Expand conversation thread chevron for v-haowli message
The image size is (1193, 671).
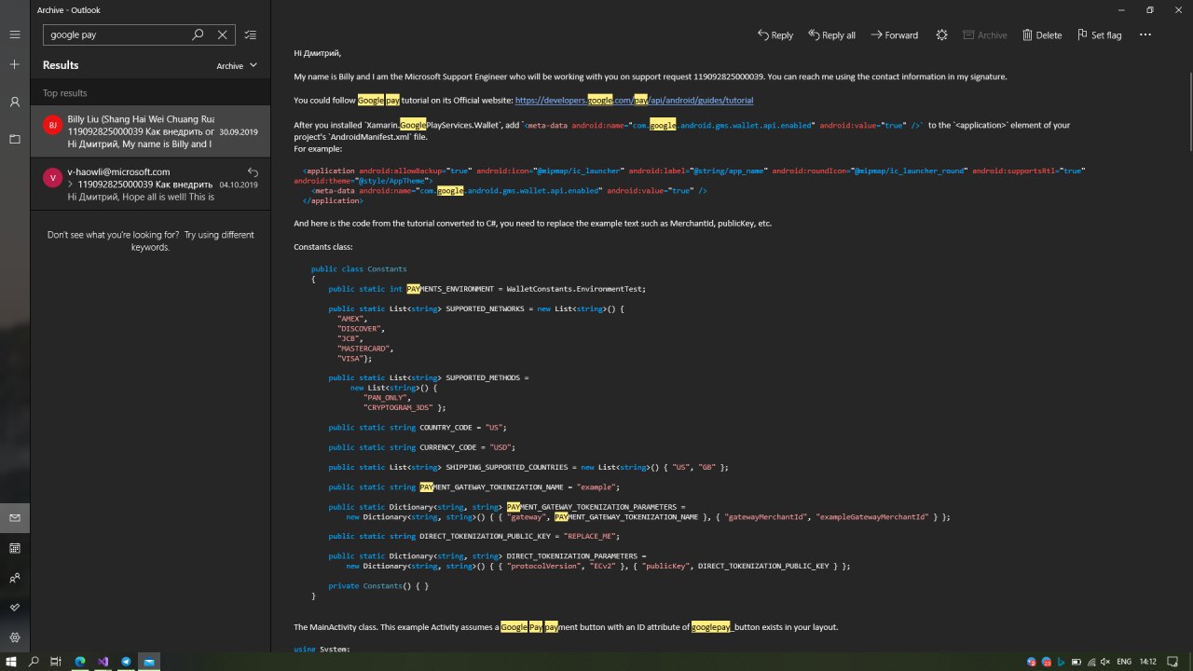coord(72,185)
